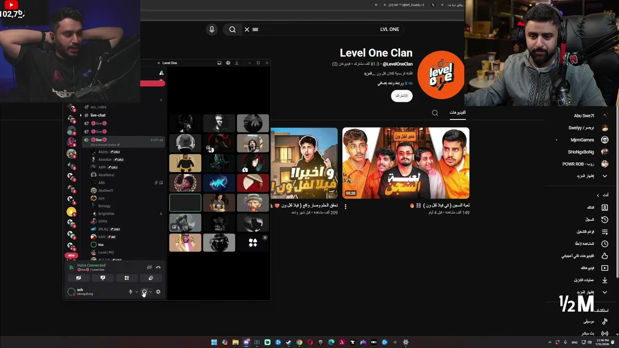Screen dimensions: 619x348
Task: Open Abu Swe7l subscription in sidebar
Action: pyautogui.click(x=590, y=116)
